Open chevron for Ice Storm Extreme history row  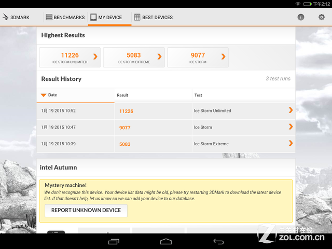pos(290,143)
